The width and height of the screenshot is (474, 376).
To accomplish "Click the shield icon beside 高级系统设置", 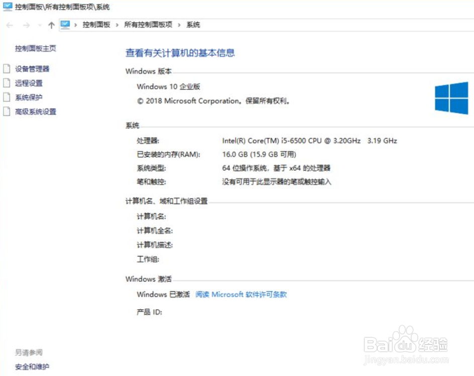I will click(x=7, y=111).
